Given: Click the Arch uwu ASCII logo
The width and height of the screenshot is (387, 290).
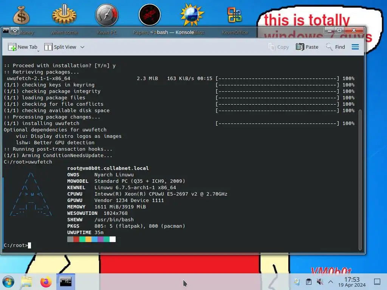Looking at the screenshot, I should 31,194.
